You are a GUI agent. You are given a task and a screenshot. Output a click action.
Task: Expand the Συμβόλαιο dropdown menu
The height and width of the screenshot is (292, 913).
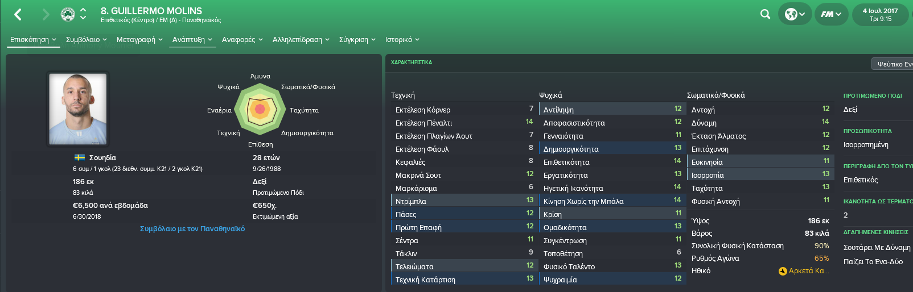[87, 40]
